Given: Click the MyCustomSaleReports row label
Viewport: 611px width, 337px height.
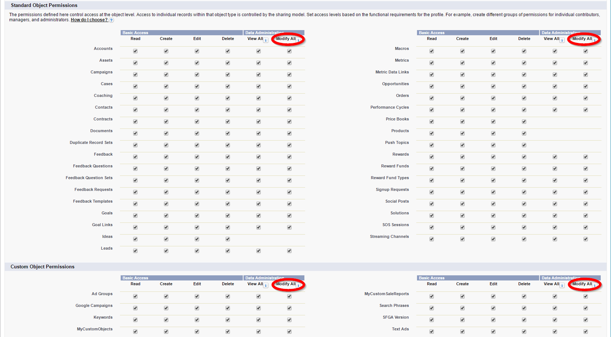Looking at the screenshot, I should coord(387,294).
